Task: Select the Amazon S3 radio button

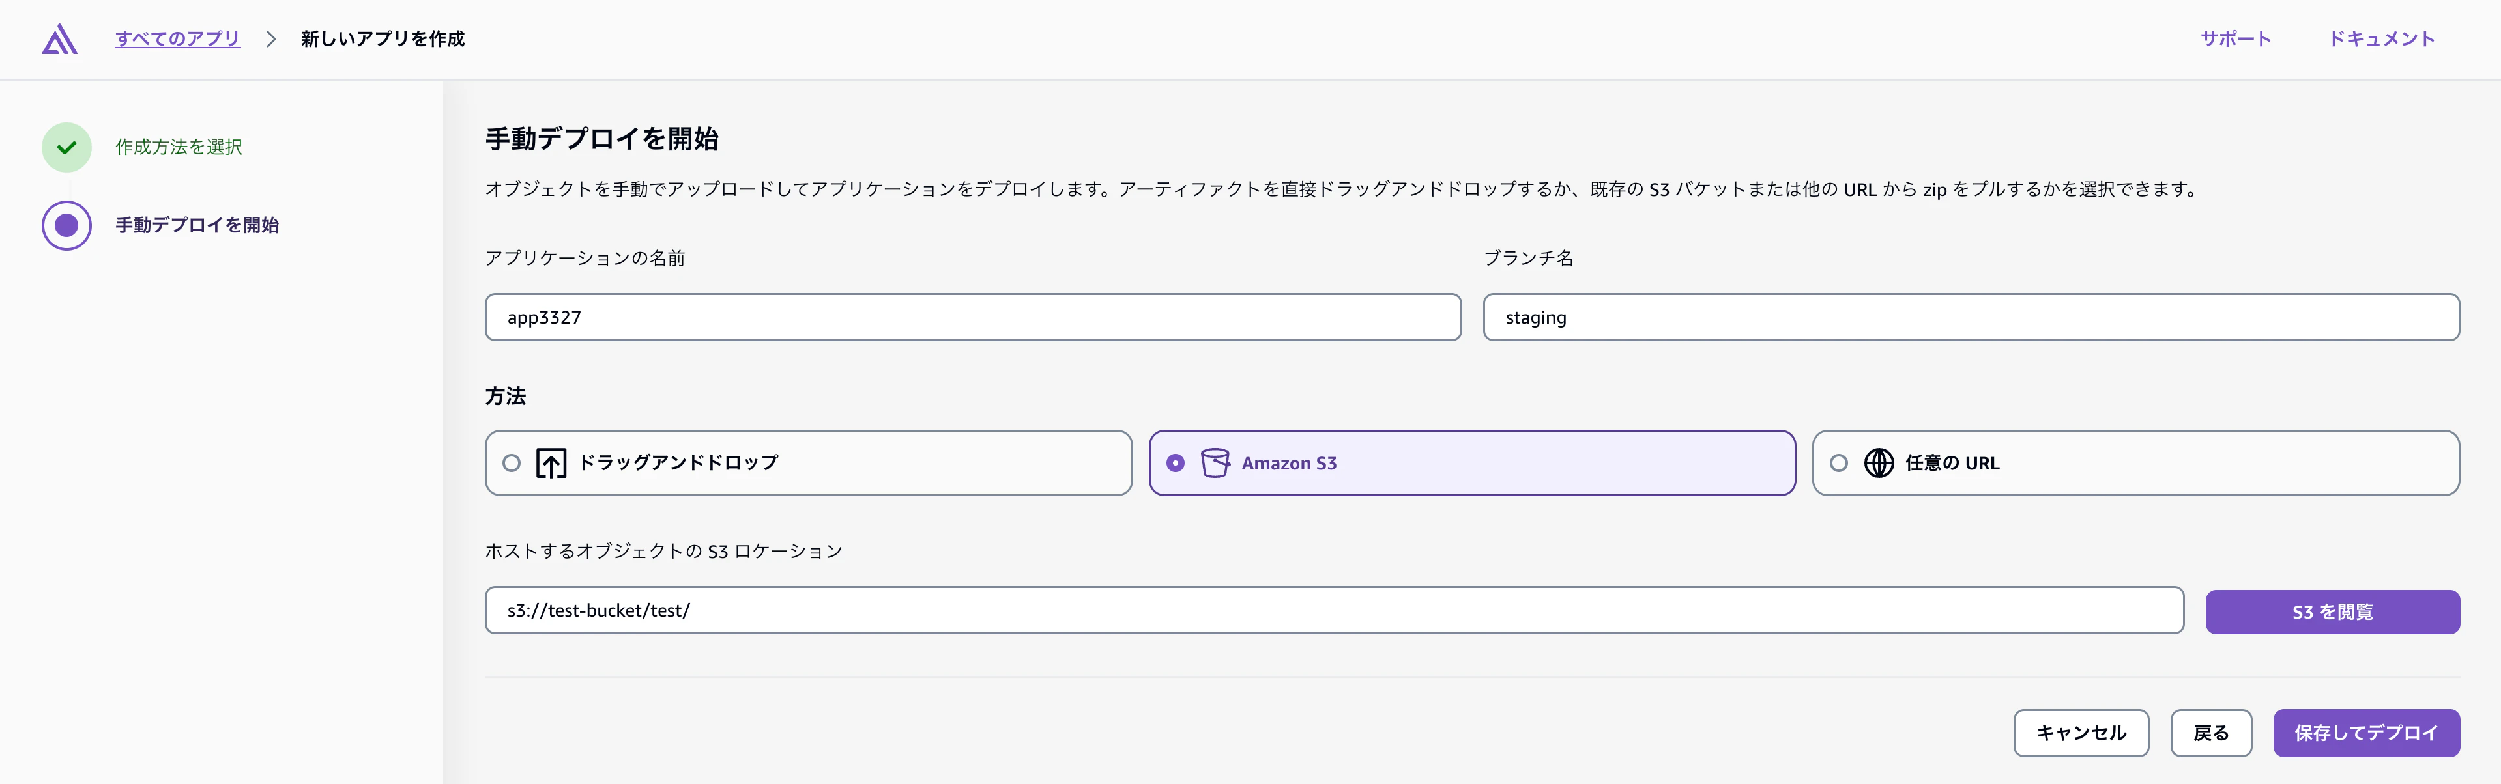Action: (x=1177, y=463)
